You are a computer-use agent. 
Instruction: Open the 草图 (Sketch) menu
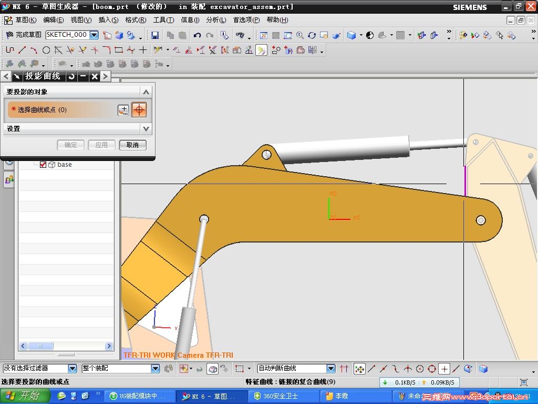26,20
